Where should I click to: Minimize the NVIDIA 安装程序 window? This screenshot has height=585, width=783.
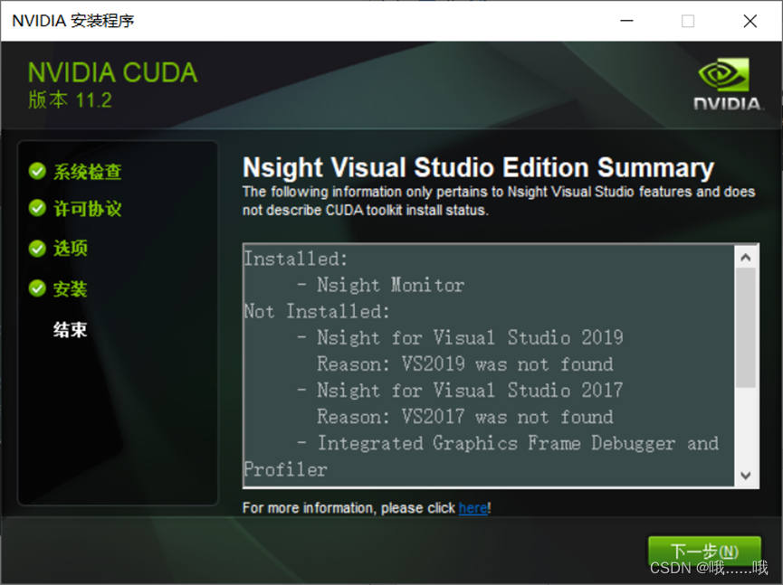point(626,21)
